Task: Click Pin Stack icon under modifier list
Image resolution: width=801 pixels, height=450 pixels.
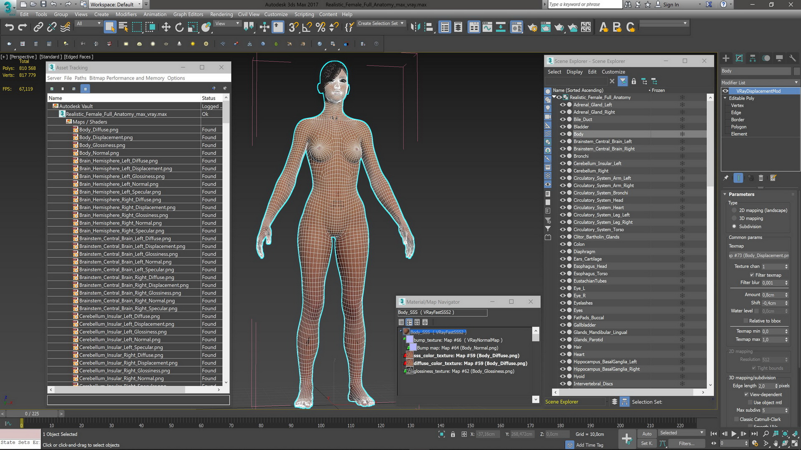Action: pyautogui.click(x=726, y=178)
